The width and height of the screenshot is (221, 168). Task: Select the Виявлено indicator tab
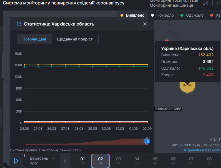pyautogui.click(x=132, y=15)
